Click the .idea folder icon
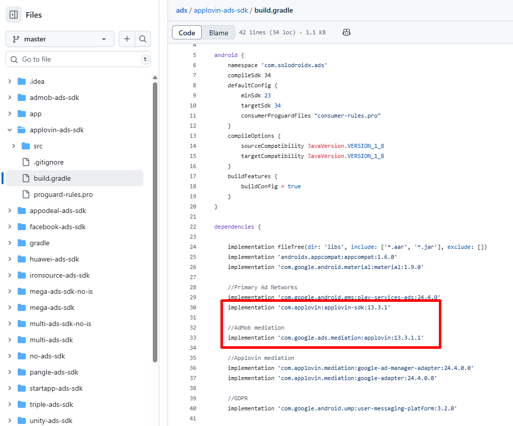 pyautogui.click(x=22, y=81)
